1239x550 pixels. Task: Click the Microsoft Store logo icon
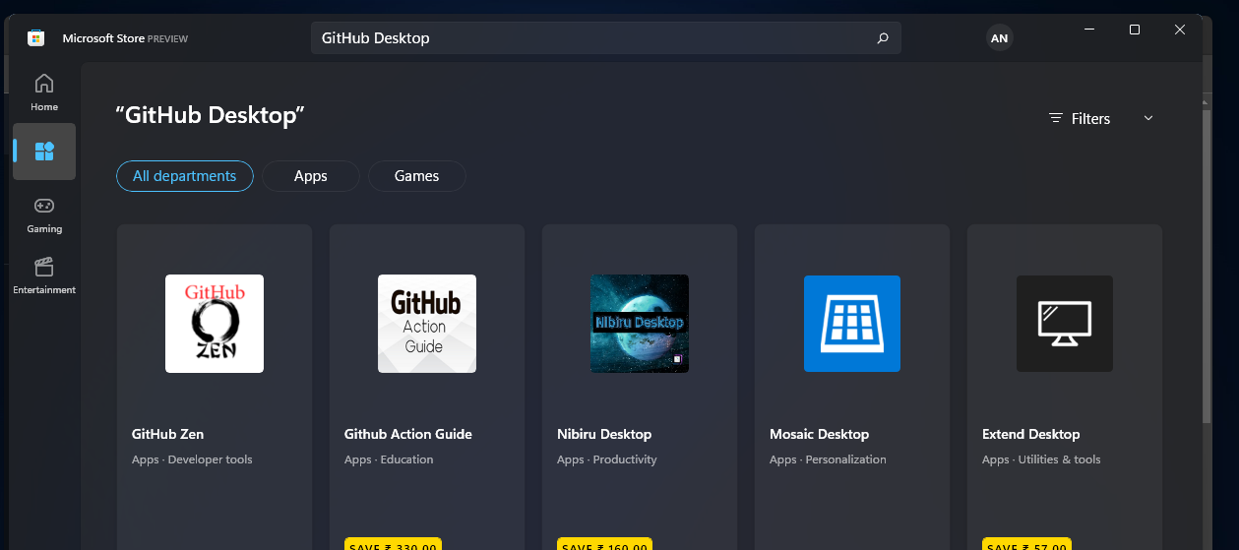(x=36, y=38)
